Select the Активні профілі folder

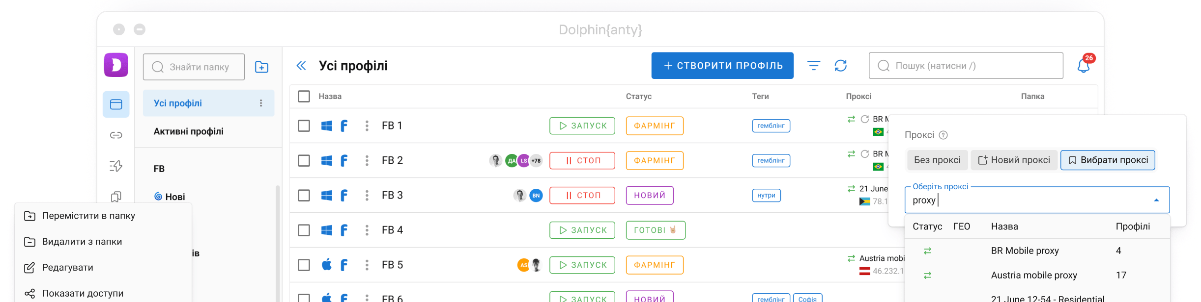coord(188,131)
